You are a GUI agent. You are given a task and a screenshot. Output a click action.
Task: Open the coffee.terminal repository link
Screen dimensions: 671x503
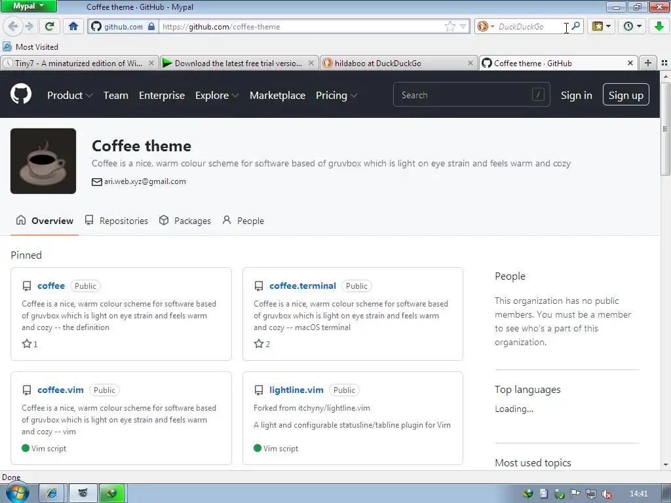303,286
